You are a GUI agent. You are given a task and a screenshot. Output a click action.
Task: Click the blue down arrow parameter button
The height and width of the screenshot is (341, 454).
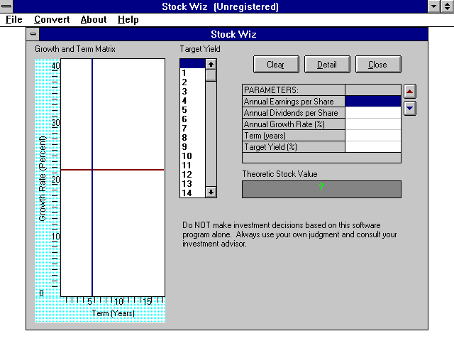coord(409,109)
